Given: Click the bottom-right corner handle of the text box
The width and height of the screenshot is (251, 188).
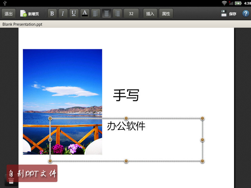Looking at the screenshot, I should (202, 161).
